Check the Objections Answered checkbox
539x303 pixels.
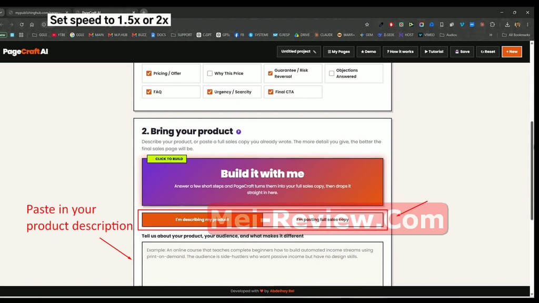[x=332, y=73]
